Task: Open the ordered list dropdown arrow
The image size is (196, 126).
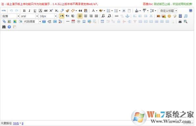Action: point(112,11)
